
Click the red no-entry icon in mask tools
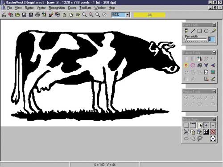tap(213, 132)
